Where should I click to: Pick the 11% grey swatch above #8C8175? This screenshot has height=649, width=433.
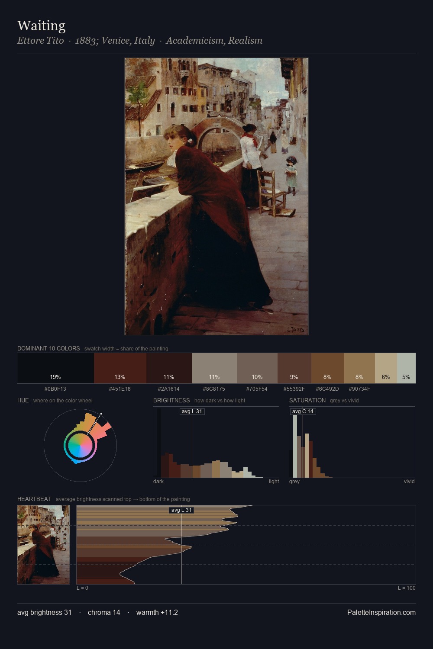coord(214,368)
